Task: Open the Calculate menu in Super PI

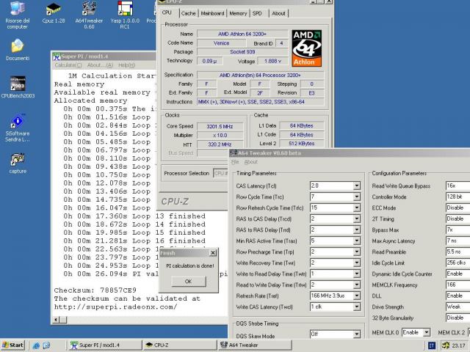Action: click(x=68, y=65)
